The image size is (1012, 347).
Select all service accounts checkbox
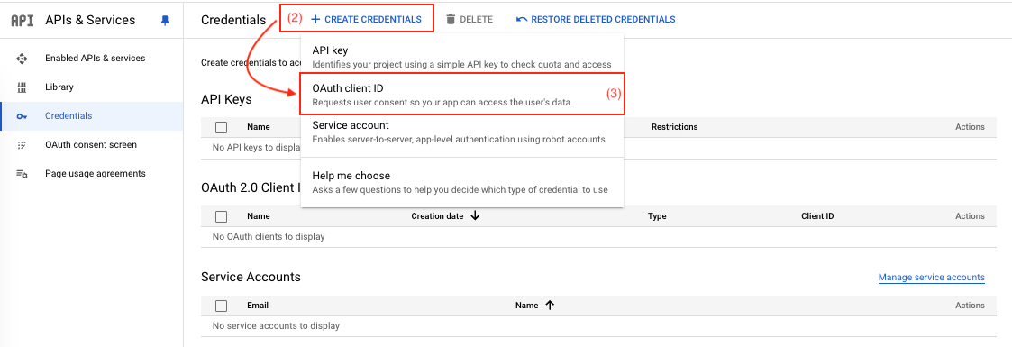(222, 305)
